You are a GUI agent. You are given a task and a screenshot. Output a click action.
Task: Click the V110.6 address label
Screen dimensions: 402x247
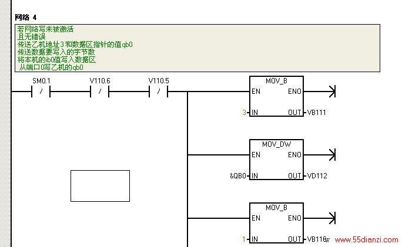coord(100,81)
